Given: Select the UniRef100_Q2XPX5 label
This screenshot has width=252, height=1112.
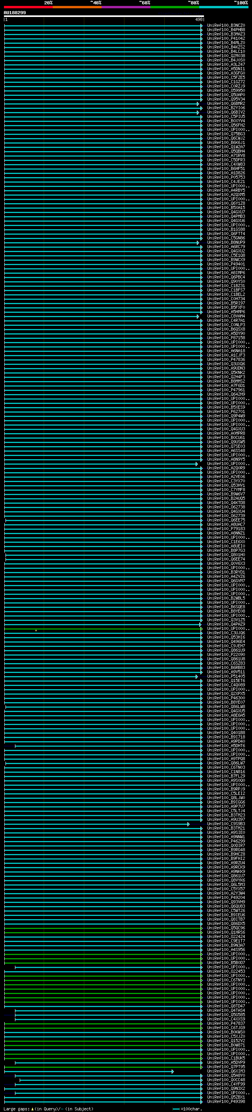Looking at the screenshot, I should click(226, 694).
